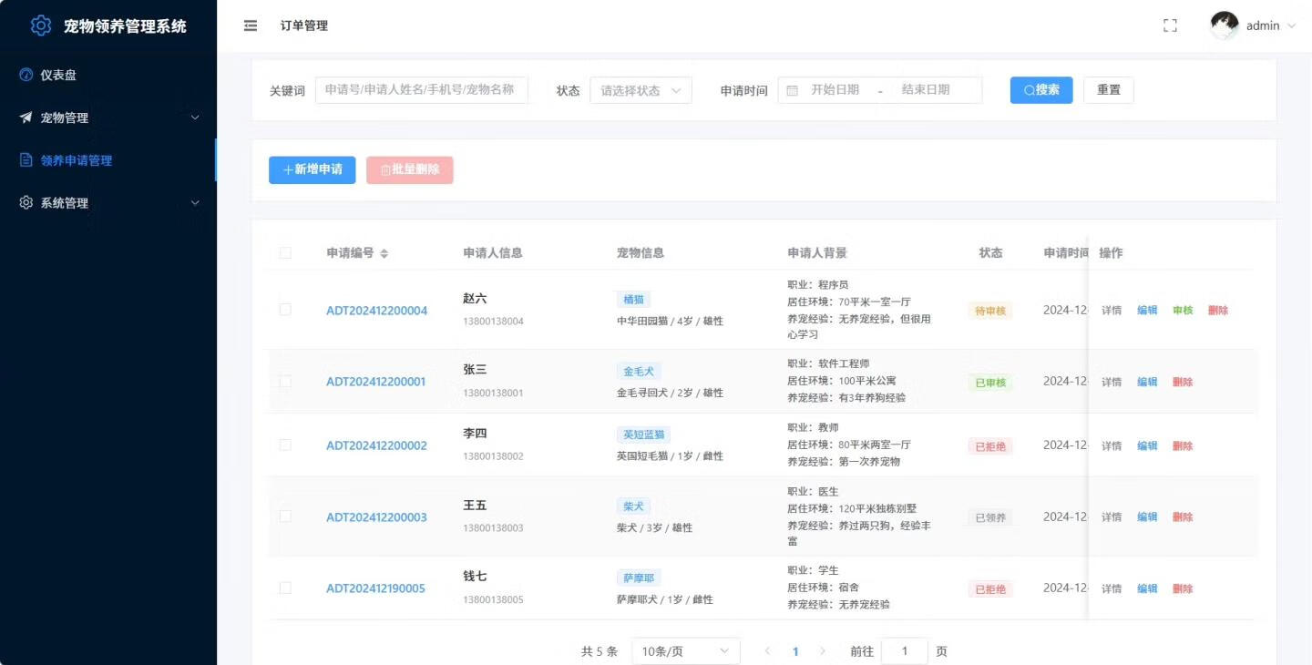
Task: Toggle fullscreen mode icon in header
Action: 1170,26
